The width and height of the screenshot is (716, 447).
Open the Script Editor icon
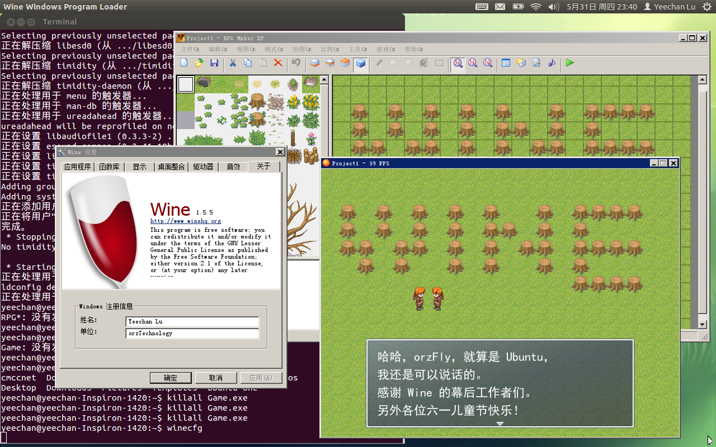(536, 63)
